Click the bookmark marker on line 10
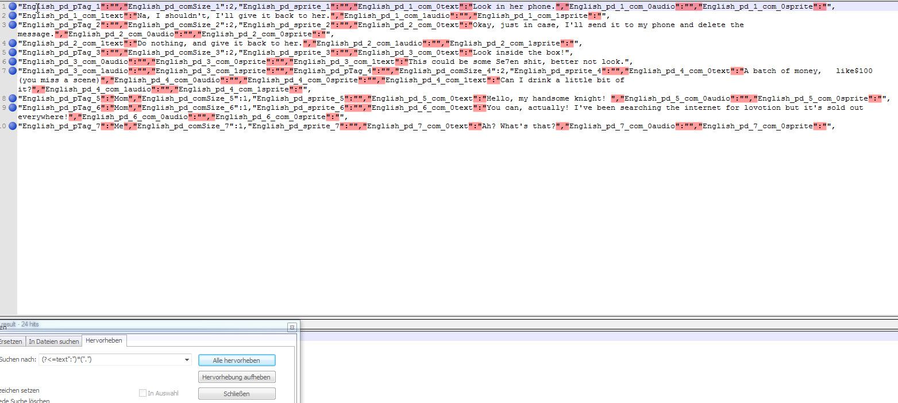Image resolution: width=898 pixels, height=403 pixels. point(13,126)
